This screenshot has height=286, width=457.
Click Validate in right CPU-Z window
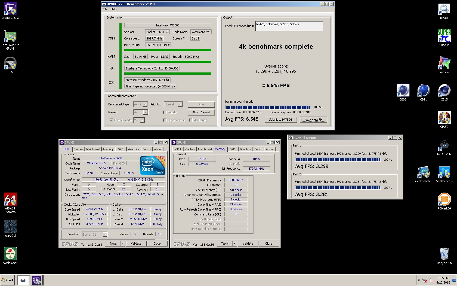[248, 244]
